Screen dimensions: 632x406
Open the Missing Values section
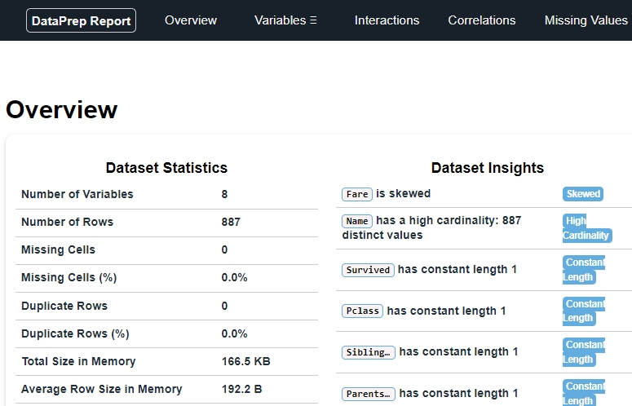(586, 20)
